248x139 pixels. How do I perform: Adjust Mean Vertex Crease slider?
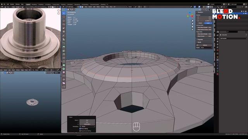pos(204,30)
